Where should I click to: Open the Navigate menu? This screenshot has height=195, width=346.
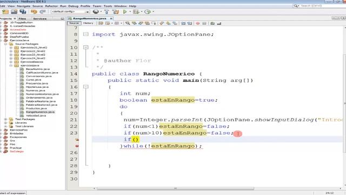pyautogui.click(x=24, y=6)
